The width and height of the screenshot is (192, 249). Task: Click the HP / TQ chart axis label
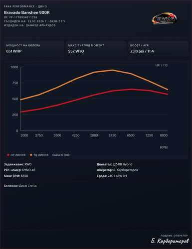click(161, 65)
